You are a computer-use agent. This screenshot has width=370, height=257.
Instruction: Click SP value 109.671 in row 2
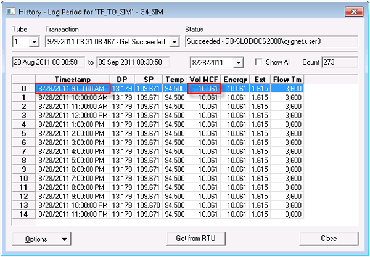(x=149, y=107)
